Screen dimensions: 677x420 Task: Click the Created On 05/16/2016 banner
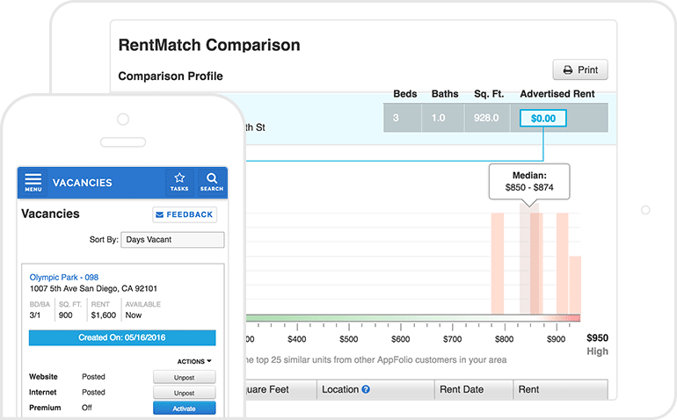(121, 338)
